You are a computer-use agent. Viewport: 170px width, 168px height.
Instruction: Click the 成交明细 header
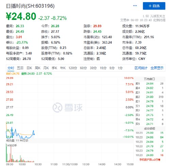click(x=149, y=128)
